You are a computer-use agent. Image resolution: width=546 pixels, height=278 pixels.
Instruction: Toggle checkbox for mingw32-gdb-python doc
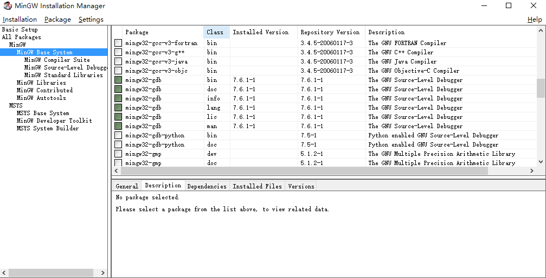(118, 144)
